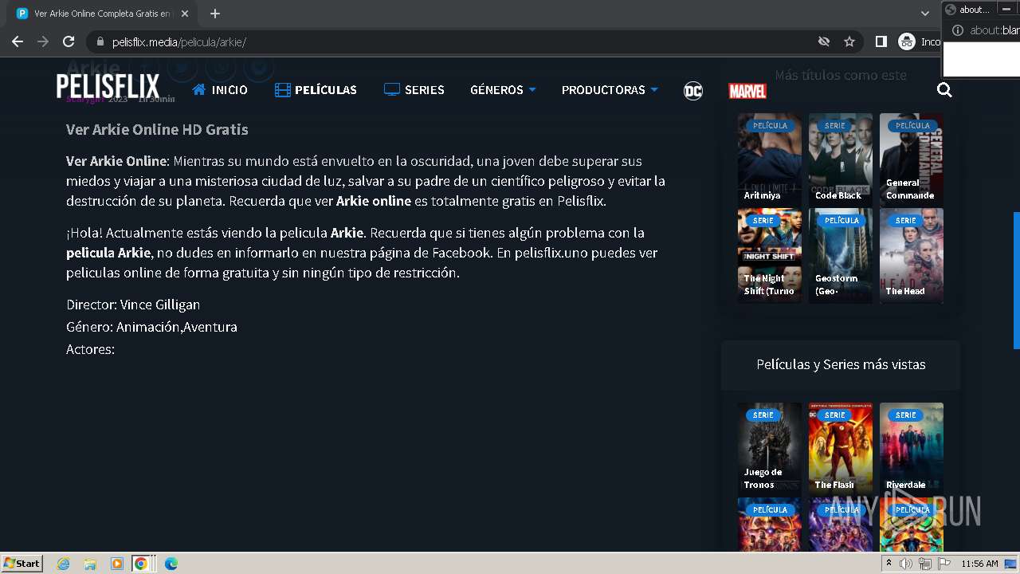Open the MARVEL logo link
The width and height of the screenshot is (1020, 574).
click(x=747, y=91)
